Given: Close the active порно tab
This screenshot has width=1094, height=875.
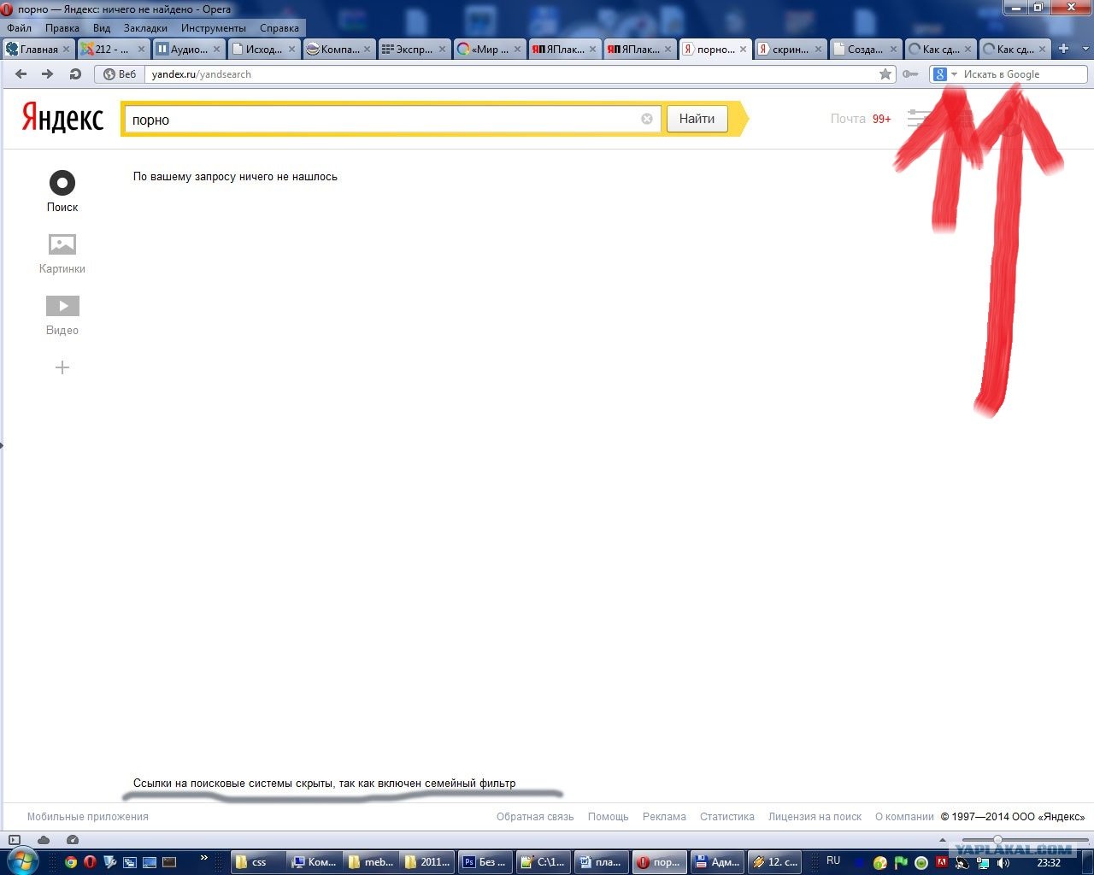Looking at the screenshot, I should click(x=743, y=50).
